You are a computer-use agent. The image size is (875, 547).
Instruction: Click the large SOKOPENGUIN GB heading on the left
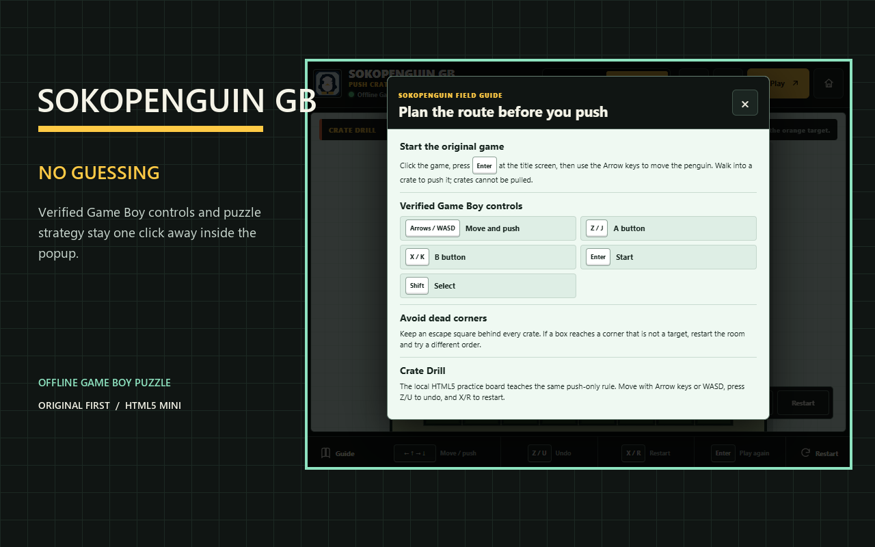(x=177, y=101)
